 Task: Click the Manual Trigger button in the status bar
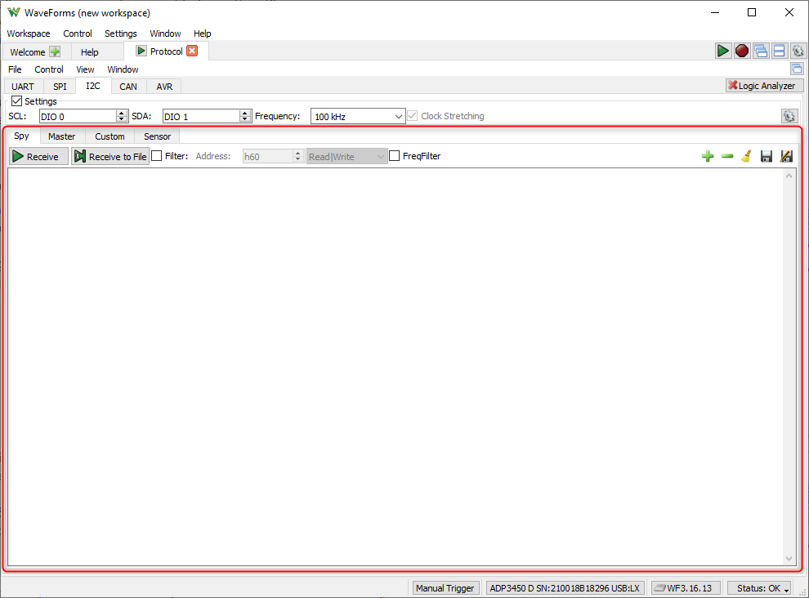click(445, 587)
